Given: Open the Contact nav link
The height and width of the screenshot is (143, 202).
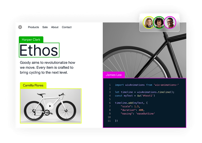Looking at the screenshot, I should pyautogui.click(x=66, y=27).
